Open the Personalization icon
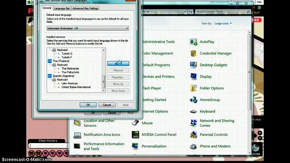This screenshot has width=290, height=163. [135, 146]
